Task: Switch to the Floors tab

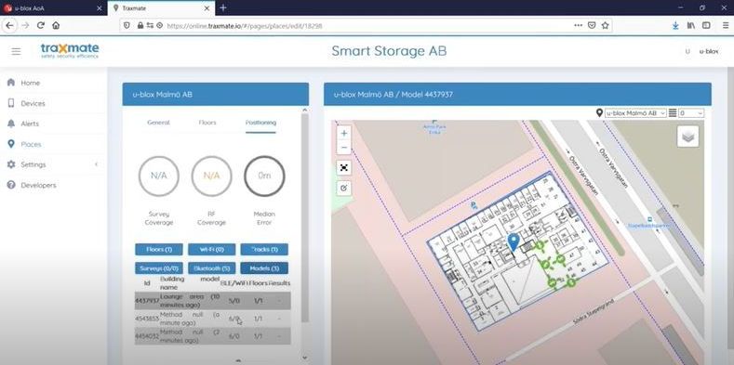Action: pos(207,123)
